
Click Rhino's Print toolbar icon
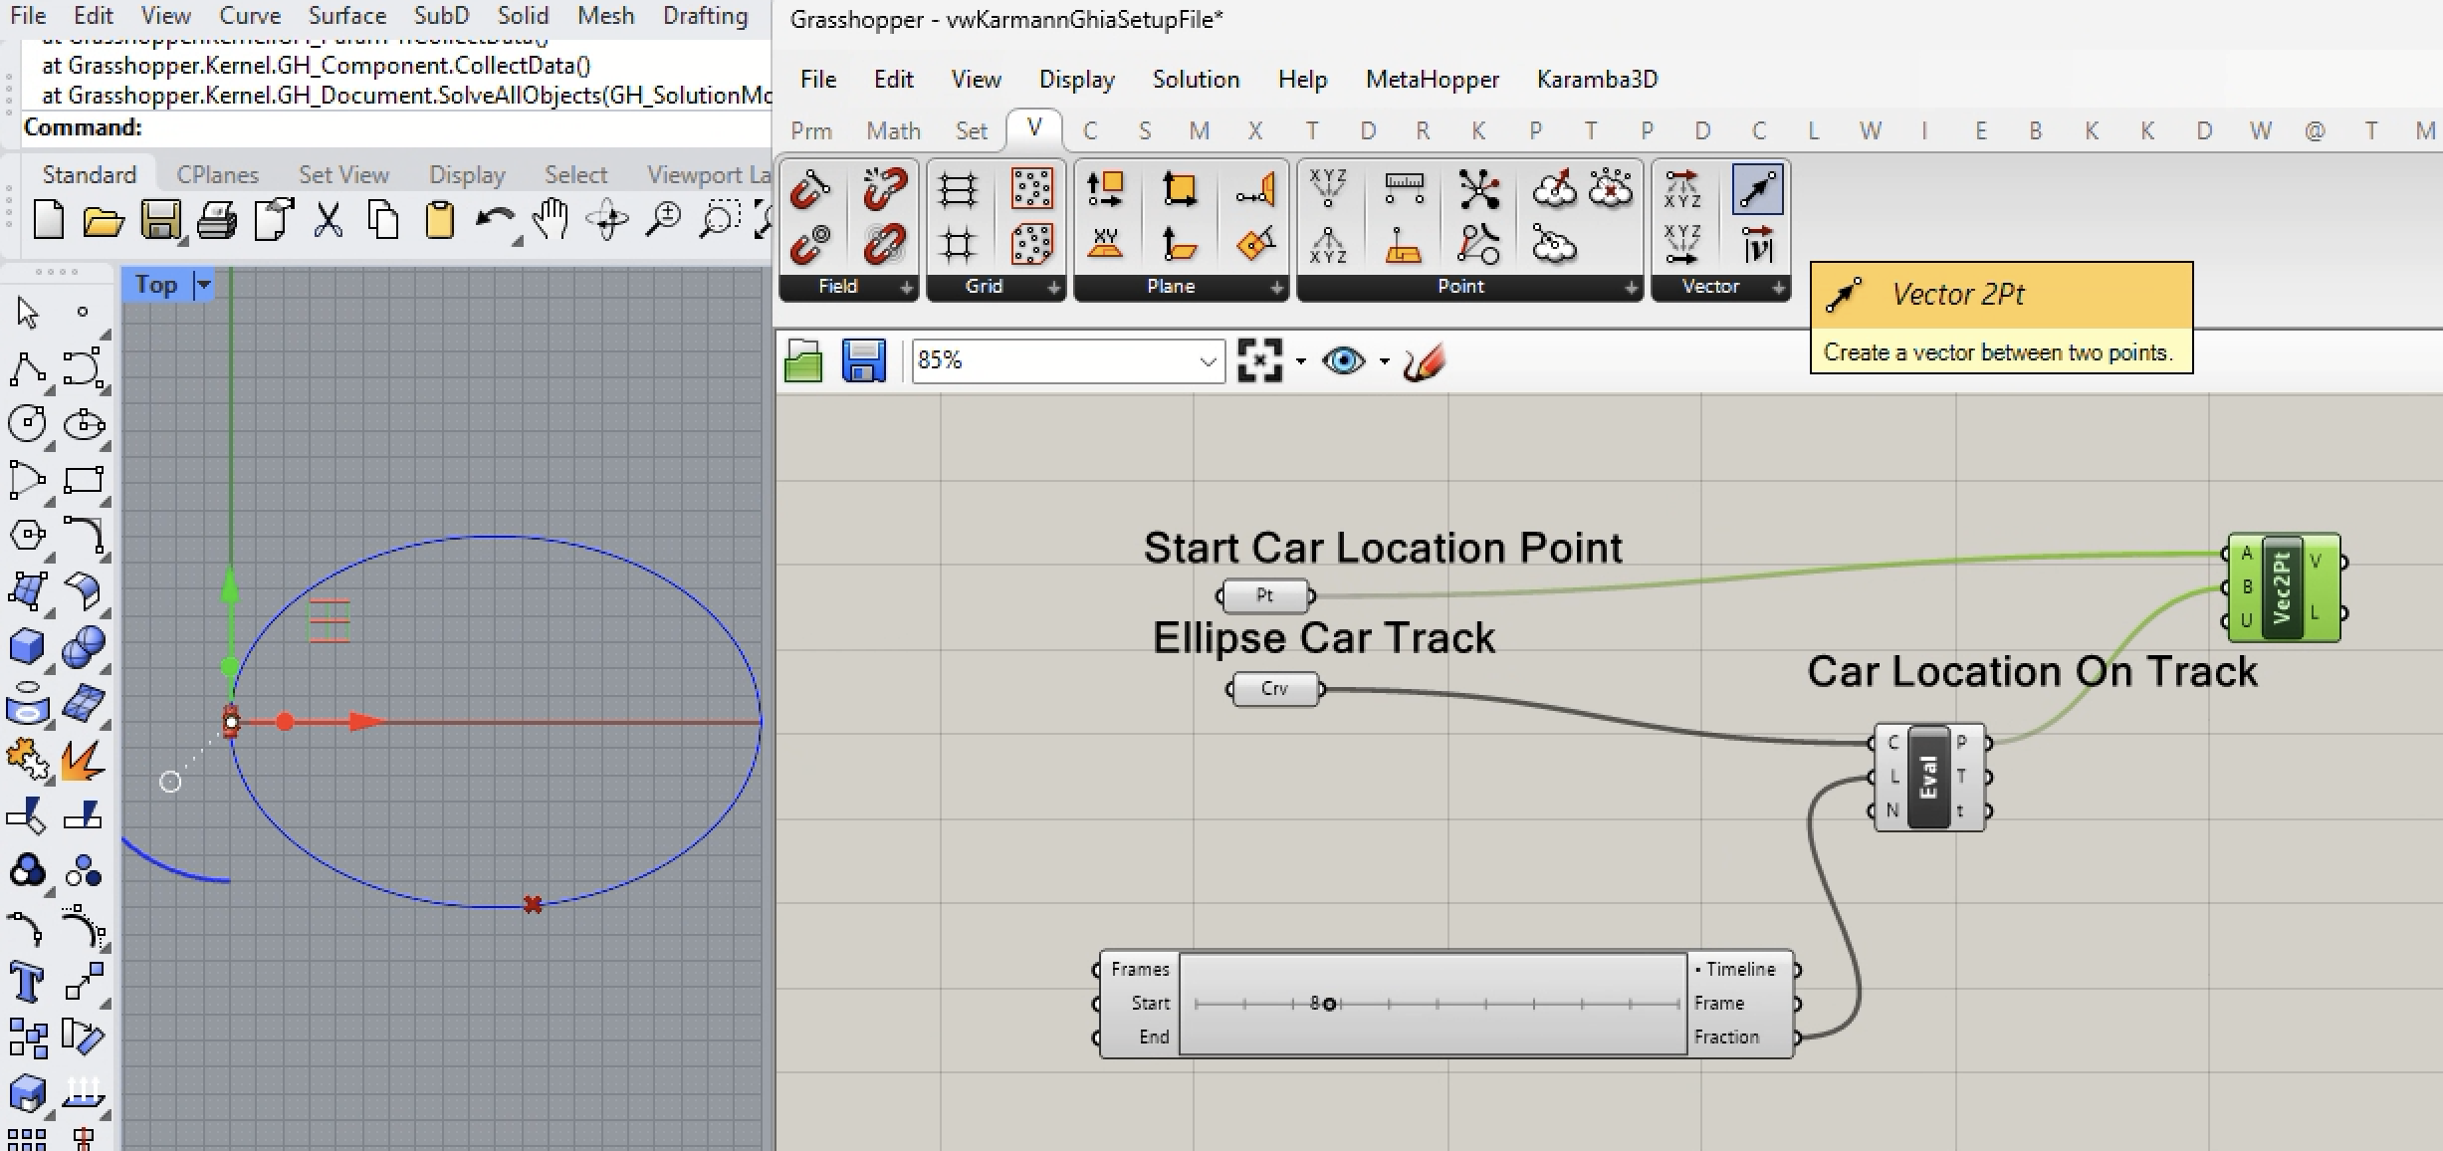coord(216,220)
